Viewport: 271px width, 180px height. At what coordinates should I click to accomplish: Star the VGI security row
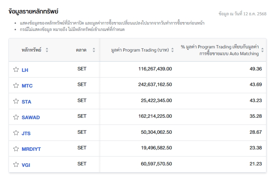[16, 164]
